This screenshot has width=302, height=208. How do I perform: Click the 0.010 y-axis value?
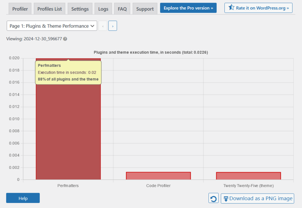coord(14,119)
